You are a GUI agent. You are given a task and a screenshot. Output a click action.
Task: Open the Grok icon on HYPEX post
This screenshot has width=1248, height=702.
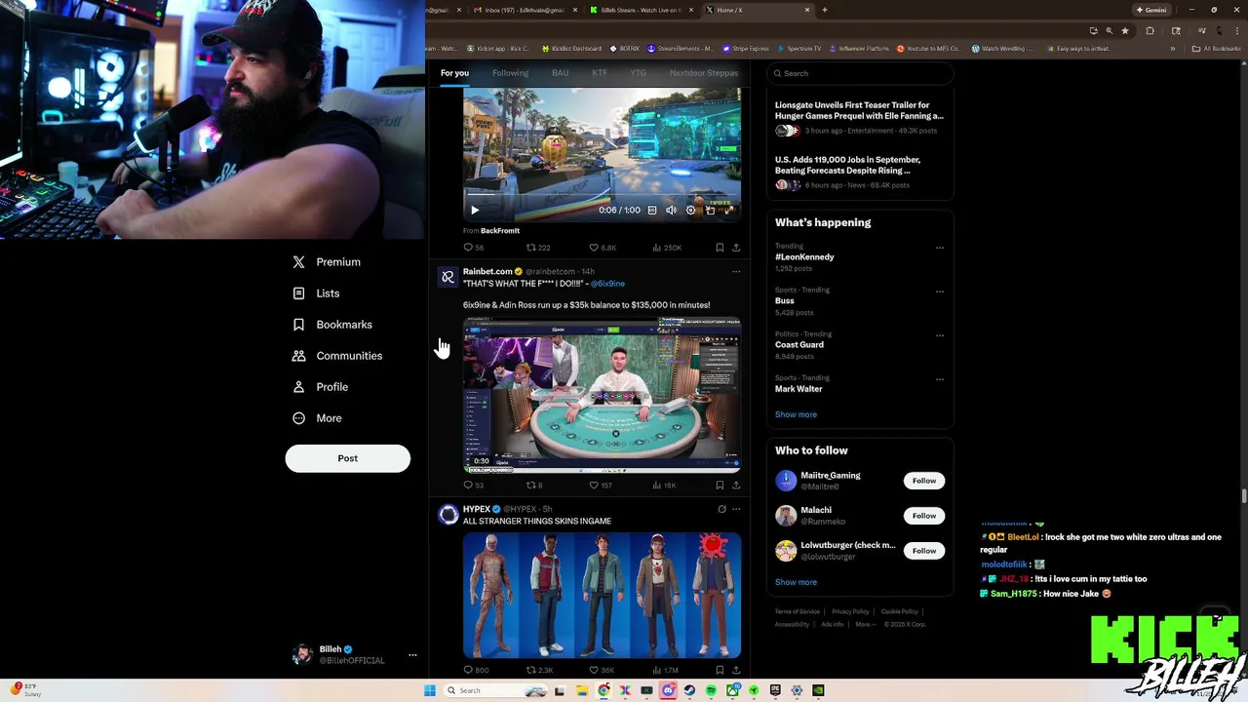pos(721,509)
